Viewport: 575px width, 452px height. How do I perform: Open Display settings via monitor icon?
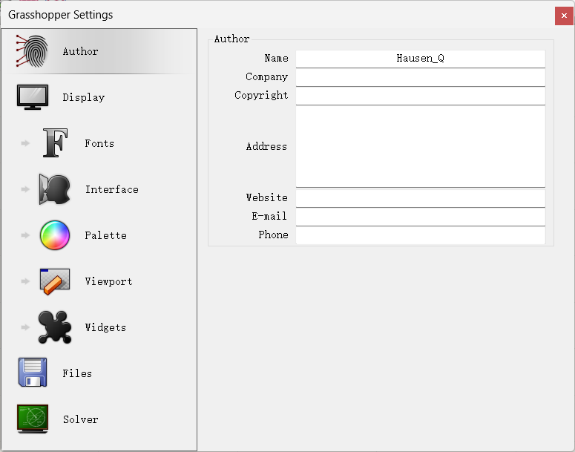[33, 97]
